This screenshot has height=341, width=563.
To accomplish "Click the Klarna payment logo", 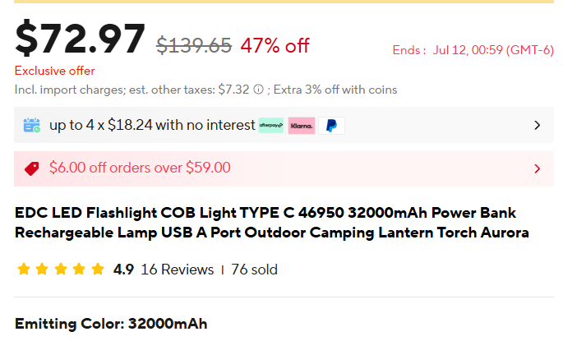I will tap(302, 126).
